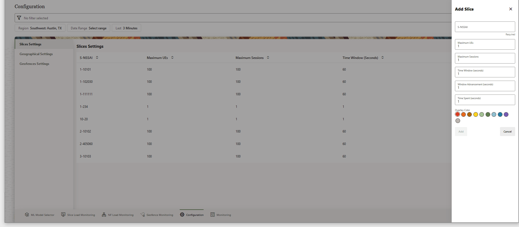The width and height of the screenshot is (519, 227).
Task: Select Slices Settings in sidebar
Action: [x=44, y=44]
